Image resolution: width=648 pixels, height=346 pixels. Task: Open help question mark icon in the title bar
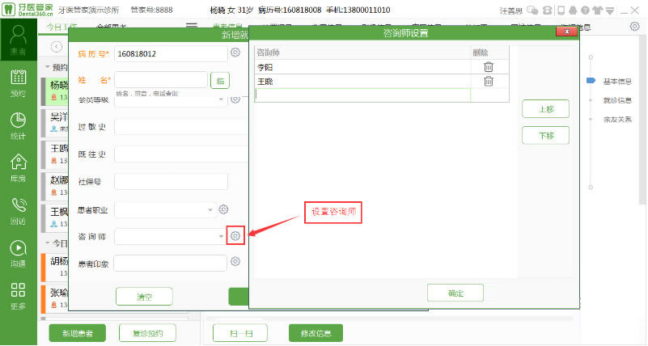coord(585,11)
